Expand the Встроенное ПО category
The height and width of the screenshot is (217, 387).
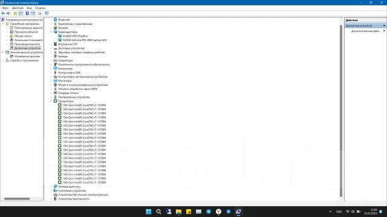pos(51,44)
